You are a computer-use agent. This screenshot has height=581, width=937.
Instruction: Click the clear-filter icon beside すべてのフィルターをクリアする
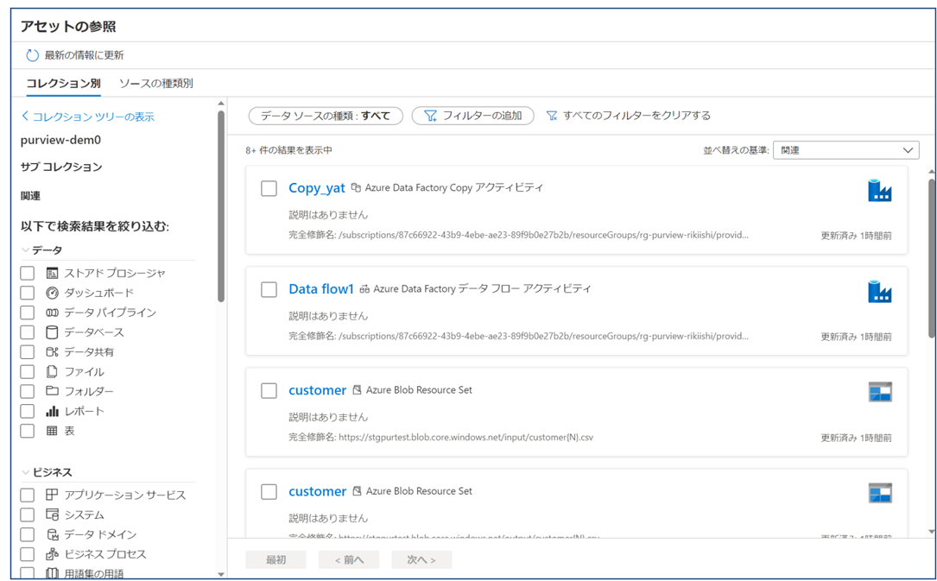coord(552,116)
